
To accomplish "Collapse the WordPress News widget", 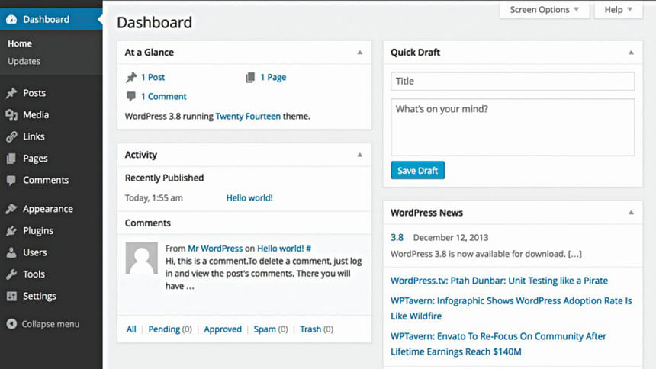I will pyautogui.click(x=631, y=213).
